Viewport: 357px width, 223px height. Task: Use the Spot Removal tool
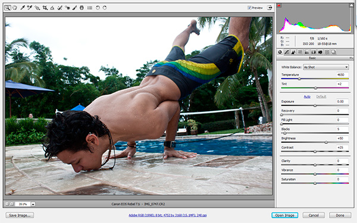59,8
